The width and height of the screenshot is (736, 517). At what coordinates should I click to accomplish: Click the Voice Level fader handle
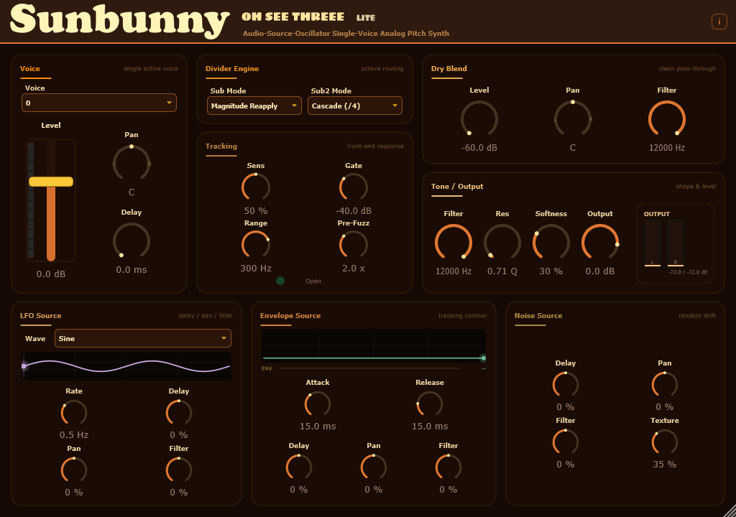[51, 182]
